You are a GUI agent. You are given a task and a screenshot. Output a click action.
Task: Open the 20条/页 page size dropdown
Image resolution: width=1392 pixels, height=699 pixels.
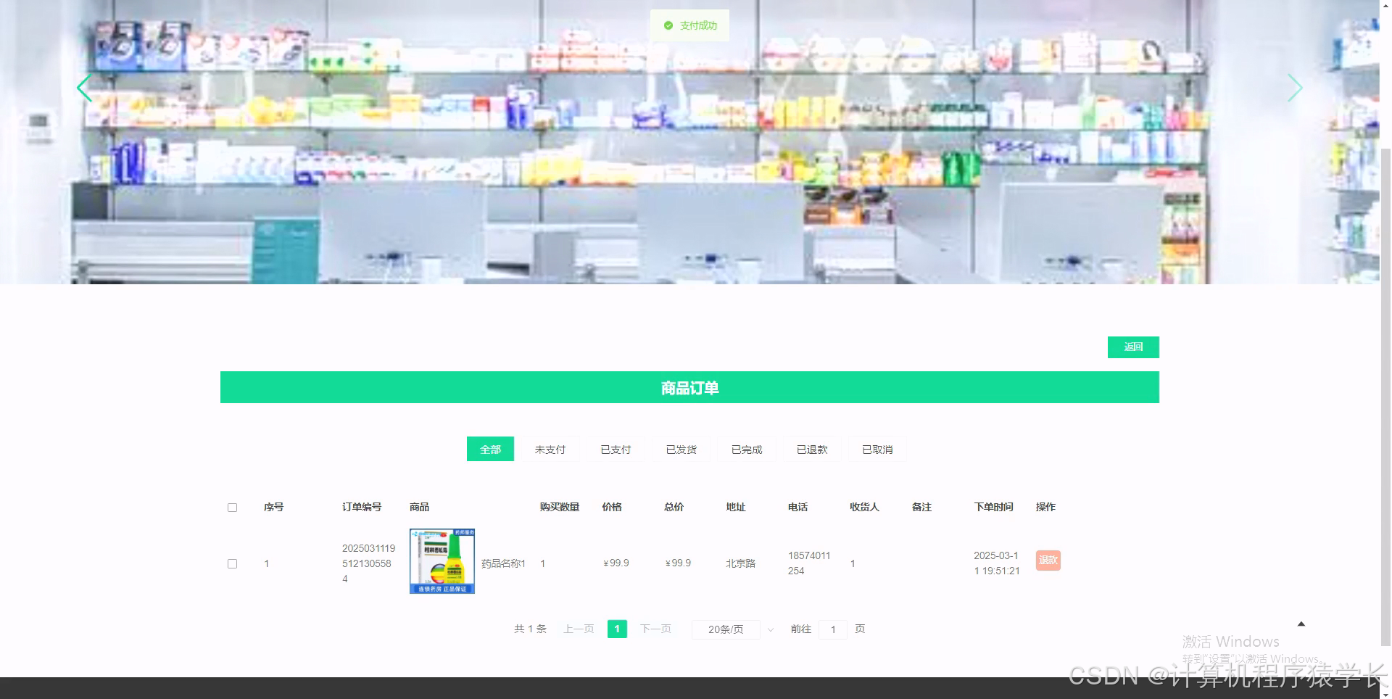point(734,629)
